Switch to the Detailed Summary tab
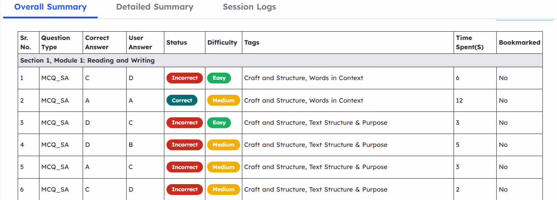This screenshot has height=200, width=557. coord(155,7)
